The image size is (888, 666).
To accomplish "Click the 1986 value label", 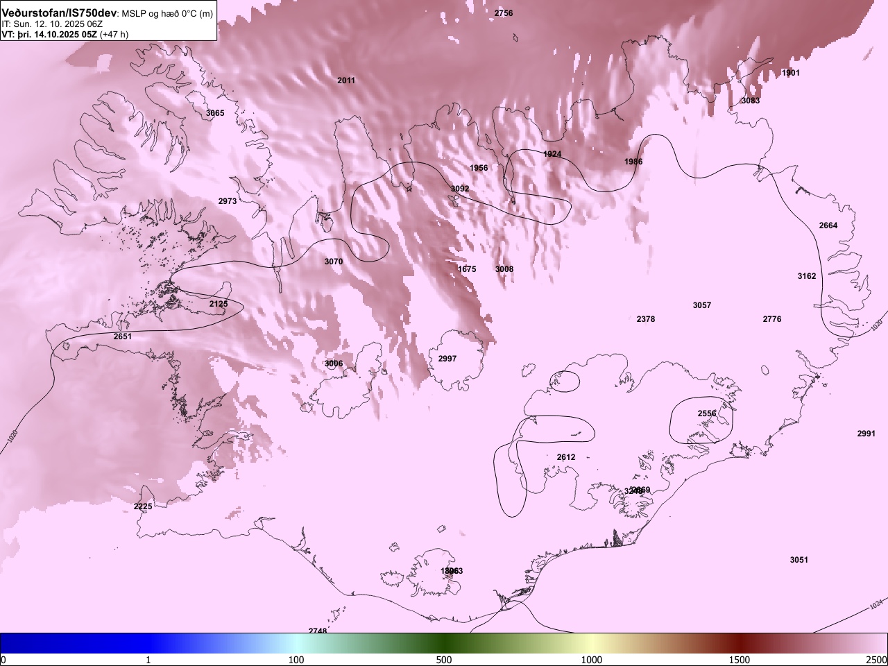I will pyautogui.click(x=633, y=162).
